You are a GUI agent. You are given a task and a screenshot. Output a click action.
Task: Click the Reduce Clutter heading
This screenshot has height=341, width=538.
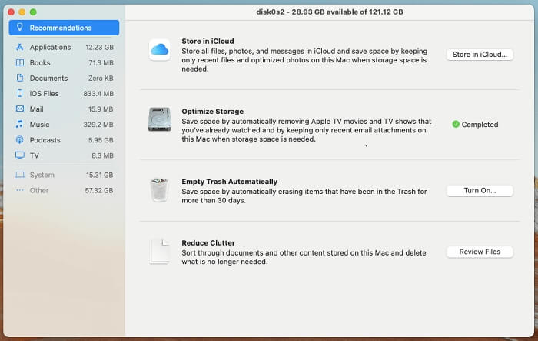(x=208, y=242)
